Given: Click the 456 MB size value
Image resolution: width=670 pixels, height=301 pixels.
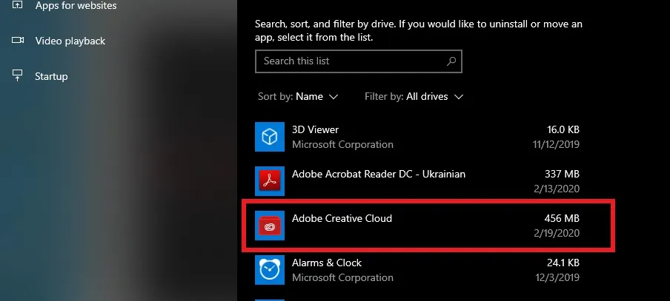Looking at the screenshot, I should [562, 218].
